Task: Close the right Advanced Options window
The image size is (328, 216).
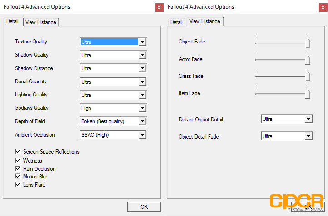Action: [x=323, y=8]
